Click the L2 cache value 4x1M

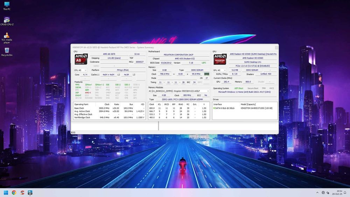click(126, 75)
